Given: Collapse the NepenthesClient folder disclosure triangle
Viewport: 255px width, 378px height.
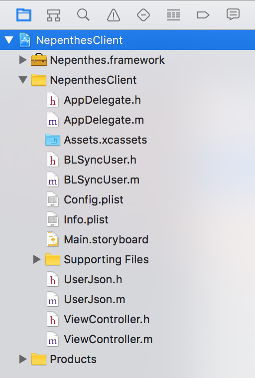Looking at the screenshot, I should pos(23,80).
